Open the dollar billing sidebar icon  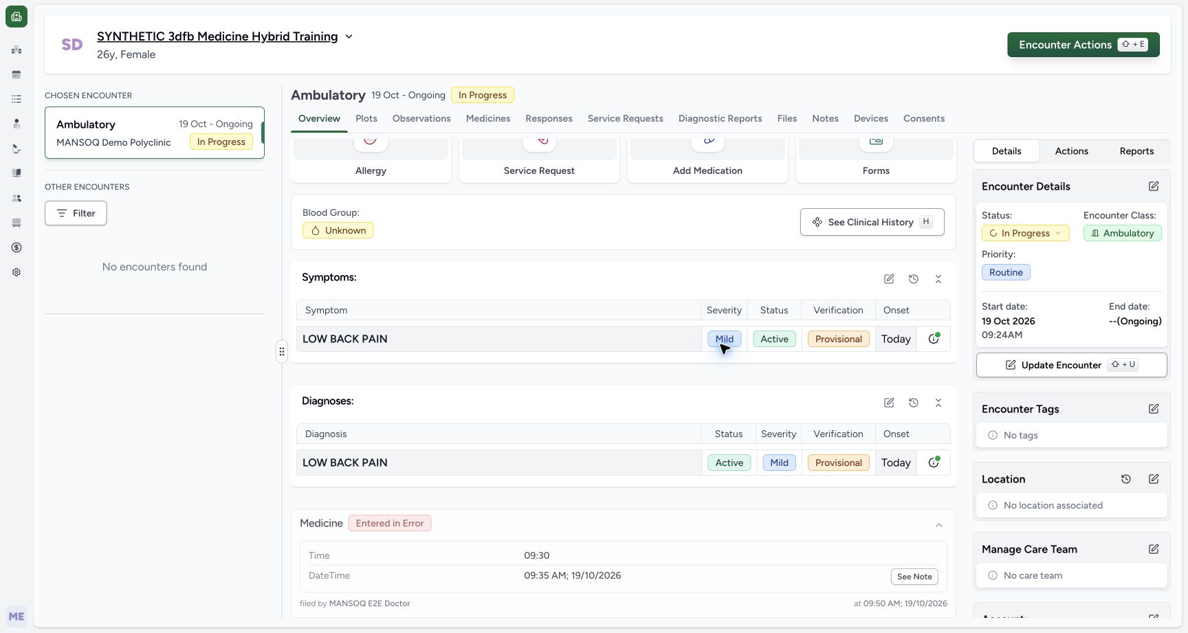point(16,247)
